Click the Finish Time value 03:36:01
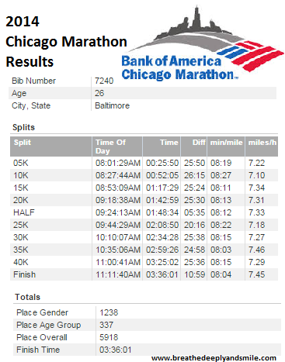285x362 pixels. [x=116, y=350]
